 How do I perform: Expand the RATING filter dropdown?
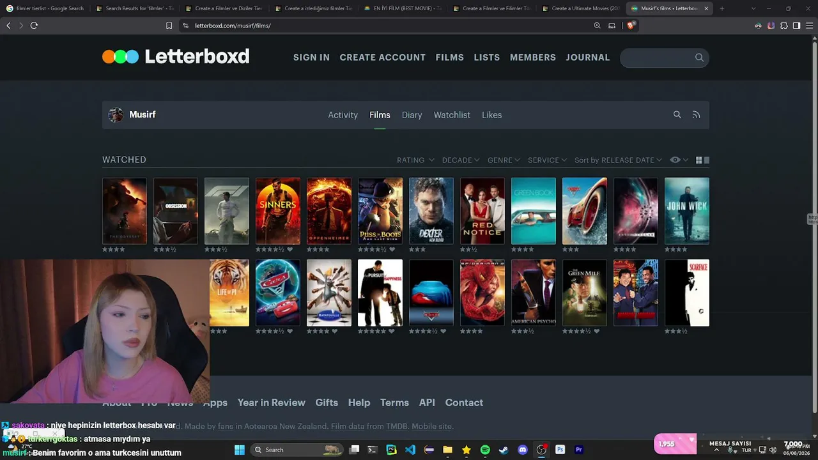pos(415,160)
